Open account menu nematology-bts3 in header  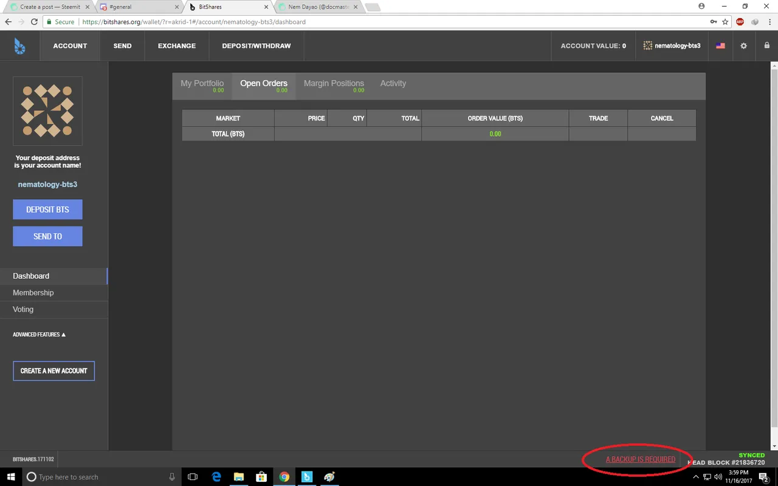pos(672,46)
